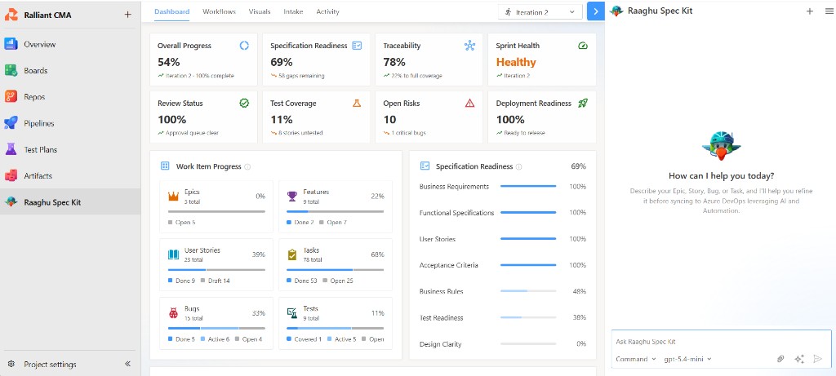836x376 pixels.
Task: Open Artifacts from the sidebar
Action: (x=70, y=175)
